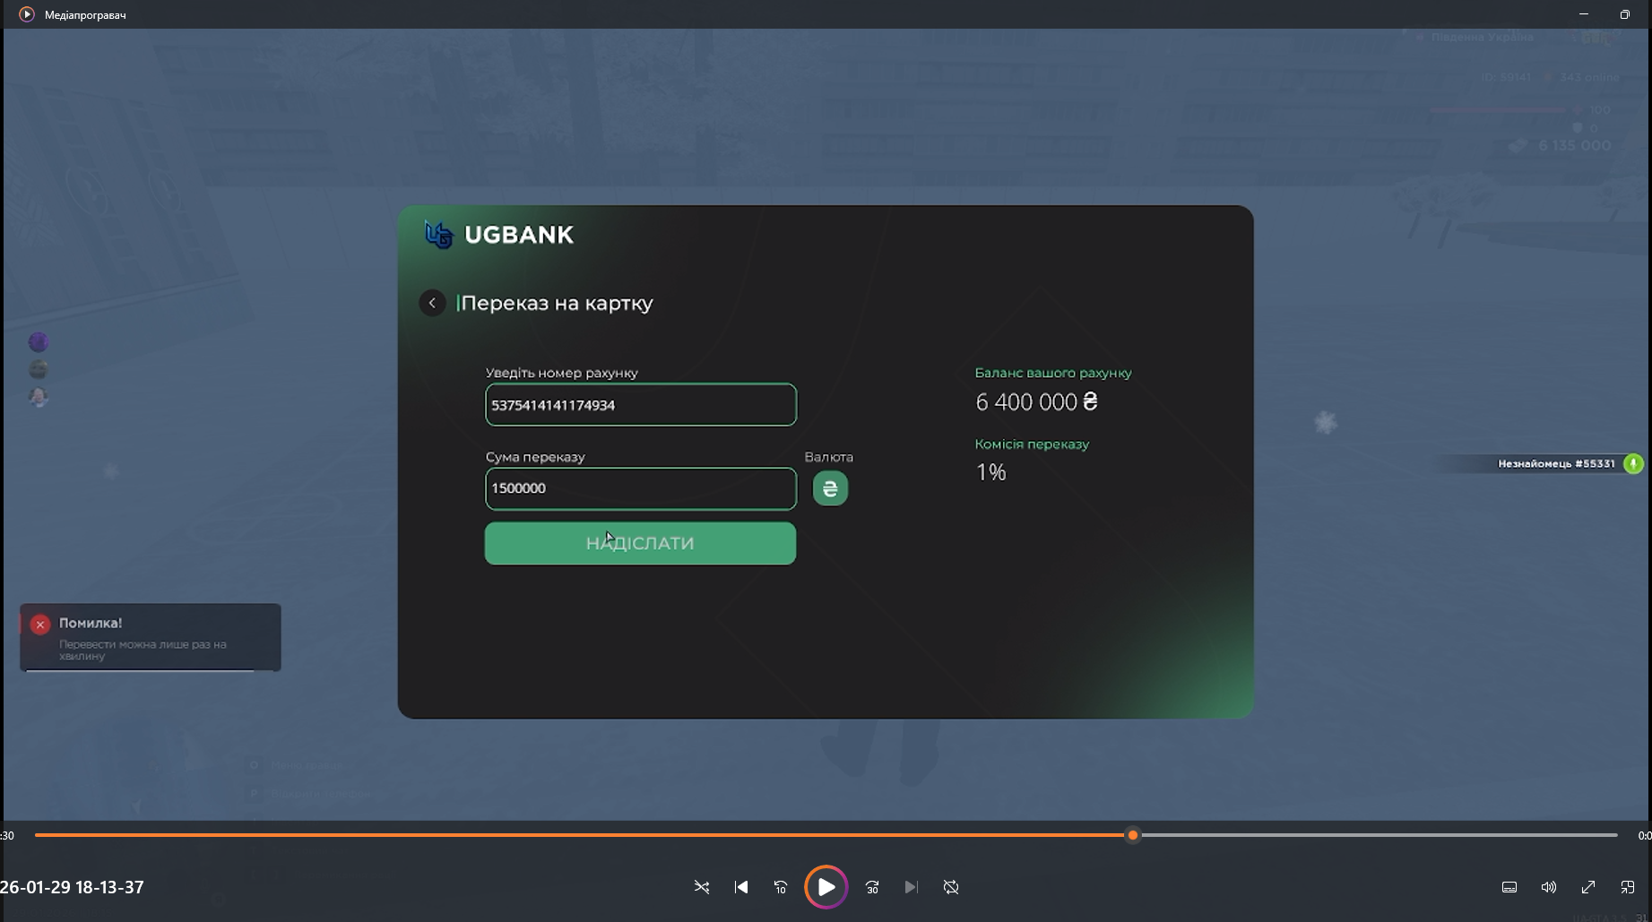
Task: Toggle repeat mode
Action: tap(951, 887)
